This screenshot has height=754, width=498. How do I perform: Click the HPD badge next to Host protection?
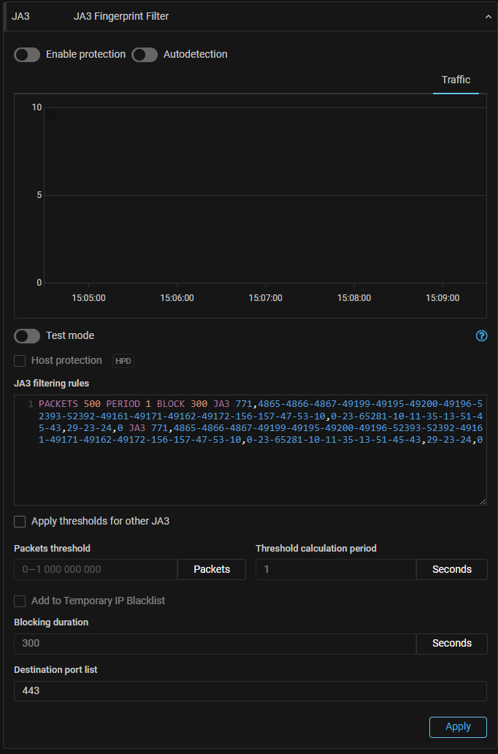point(123,361)
